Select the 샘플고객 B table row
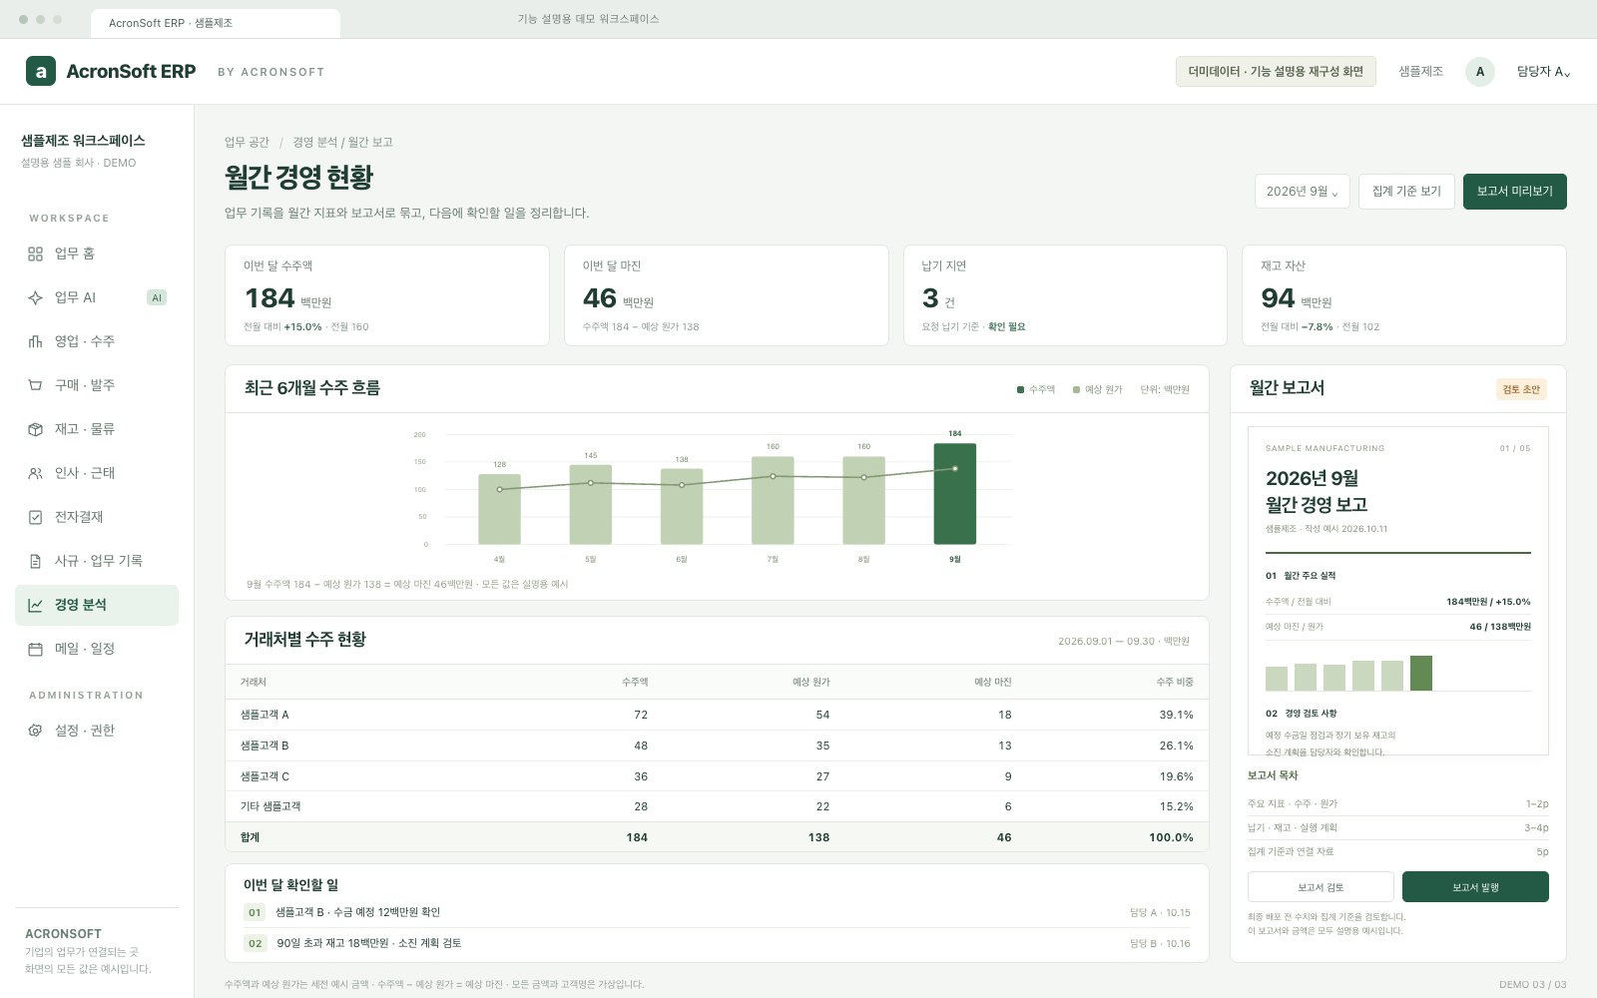 (717, 746)
